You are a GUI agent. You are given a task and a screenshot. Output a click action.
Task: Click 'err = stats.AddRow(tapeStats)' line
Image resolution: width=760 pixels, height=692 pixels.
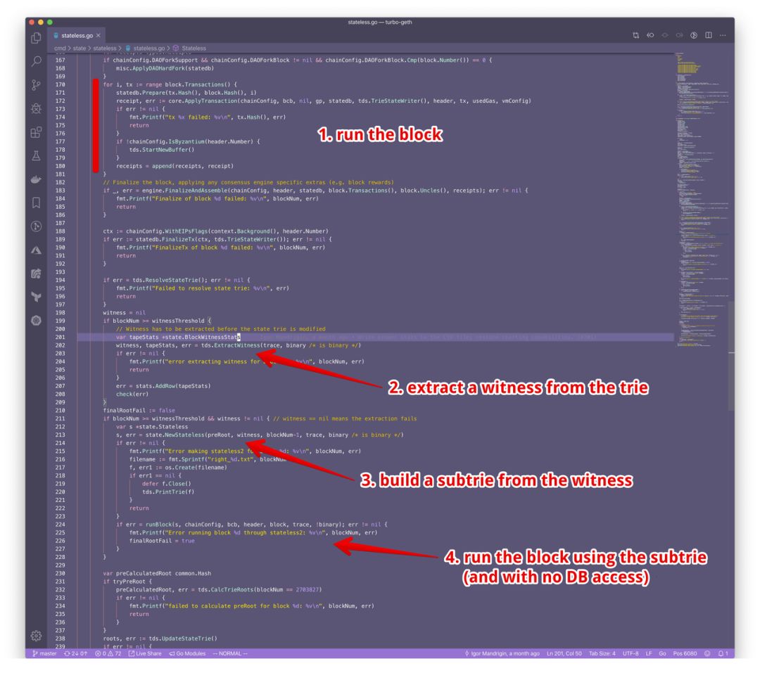pos(163,386)
